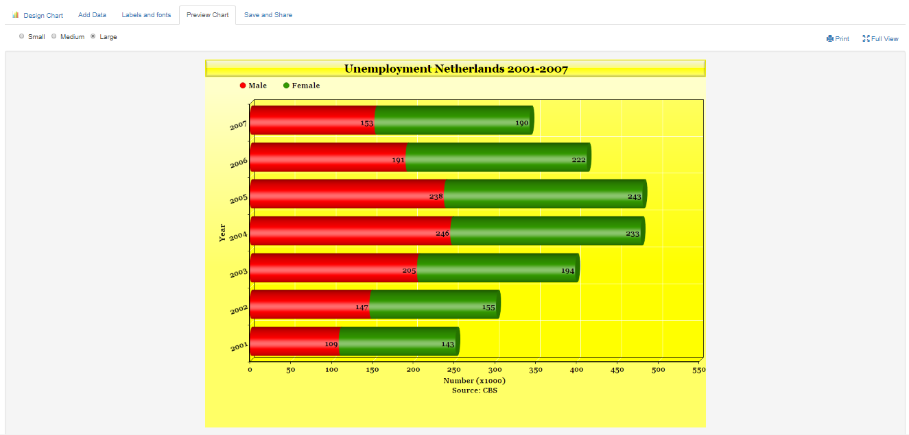Click the 2004 year axis label
Image resolution: width=909 pixels, height=435 pixels.
click(x=238, y=236)
